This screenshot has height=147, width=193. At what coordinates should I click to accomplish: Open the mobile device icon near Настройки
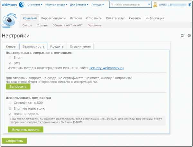[x=182, y=35]
